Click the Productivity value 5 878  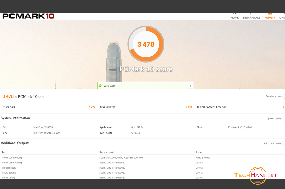(x=189, y=107)
